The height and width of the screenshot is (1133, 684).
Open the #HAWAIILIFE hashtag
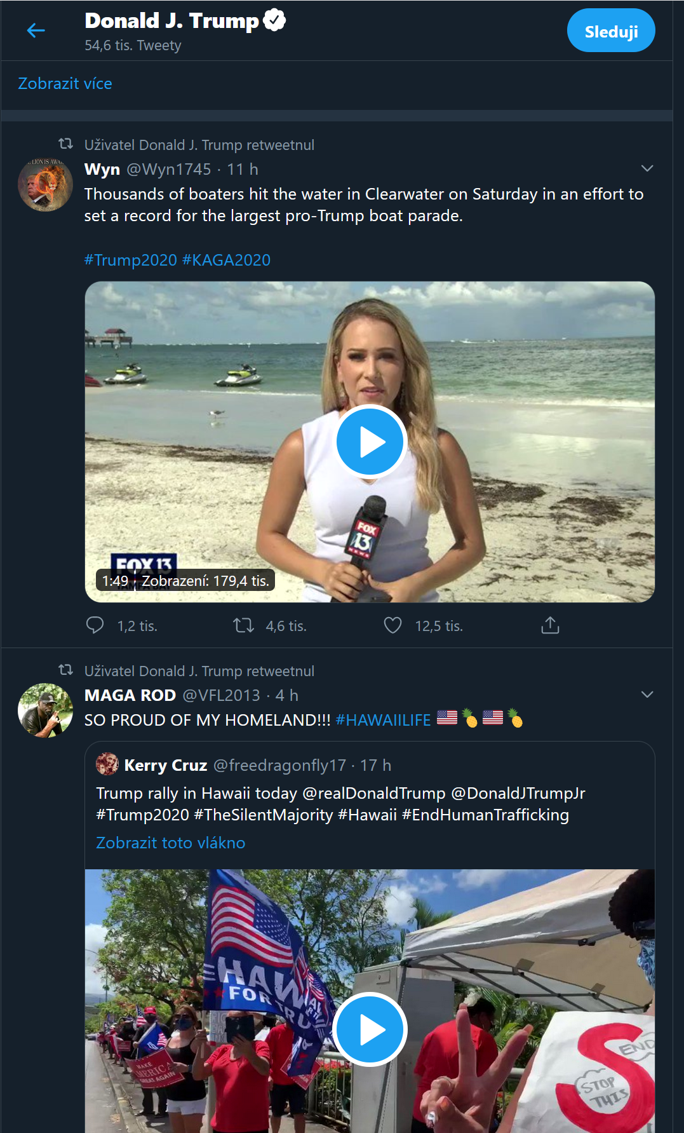(383, 720)
